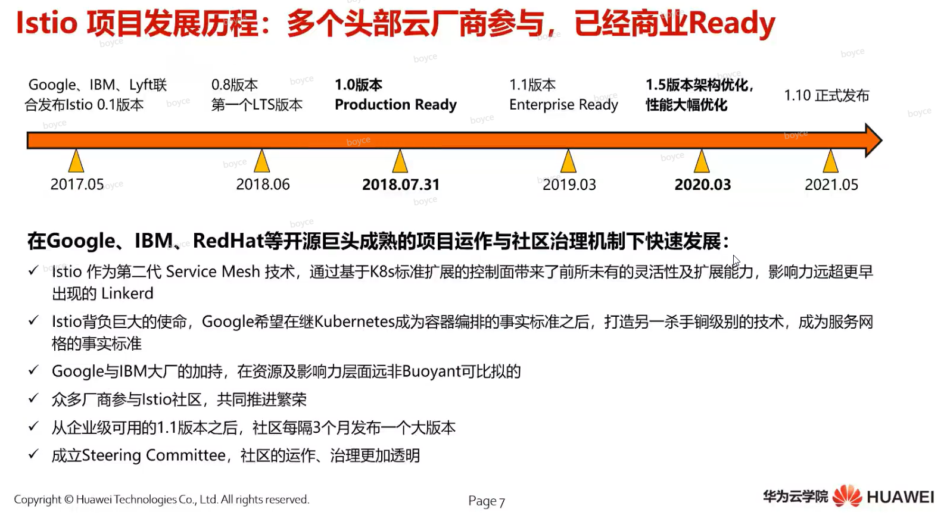Click the '1.5版本架构优化' label

(699, 95)
